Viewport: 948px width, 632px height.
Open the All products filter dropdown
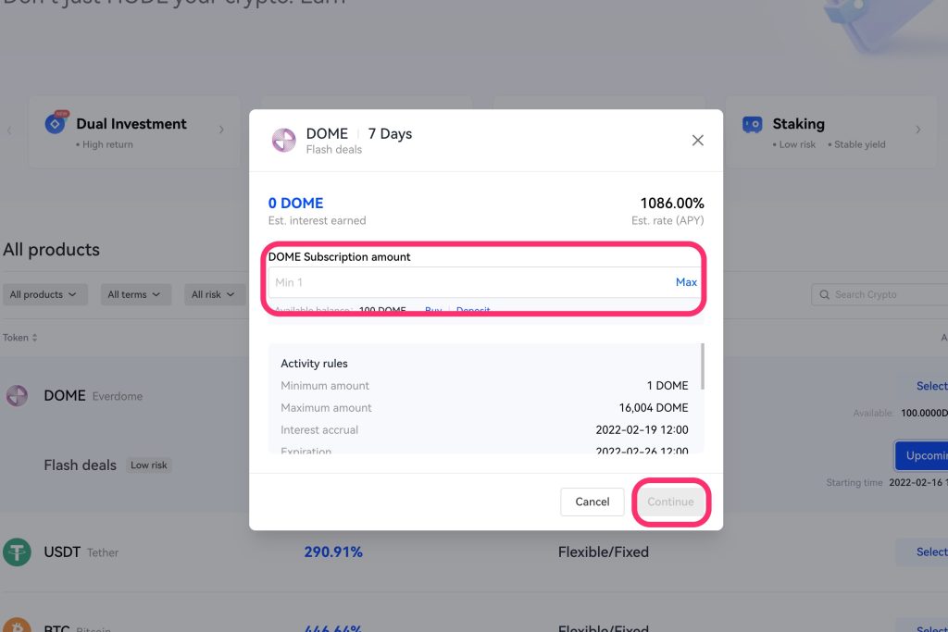point(44,295)
